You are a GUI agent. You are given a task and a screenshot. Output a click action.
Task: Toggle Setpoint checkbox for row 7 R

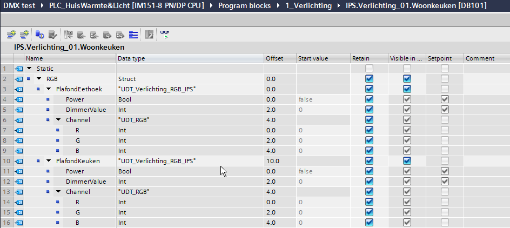pyautogui.click(x=445, y=130)
